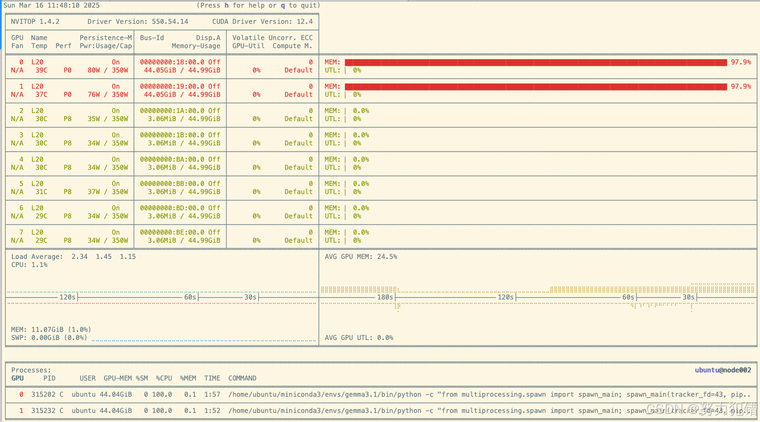Click the GPU-MEM column header in Processes
The height and width of the screenshot is (422, 760).
coord(118,378)
